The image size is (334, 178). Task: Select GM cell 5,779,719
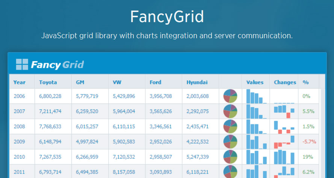pyautogui.click(x=90, y=96)
